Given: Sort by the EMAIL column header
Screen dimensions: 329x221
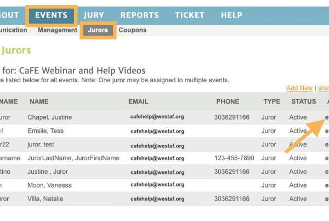Looking at the screenshot, I should tap(138, 101).
